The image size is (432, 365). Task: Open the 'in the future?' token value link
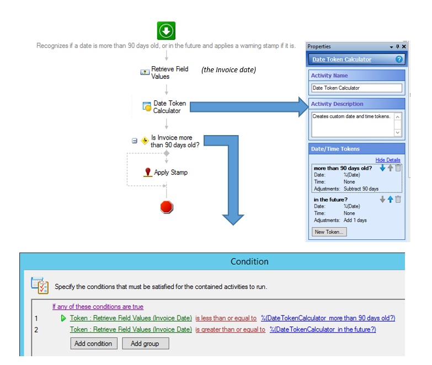pyautogui.click(x=323, y=330)
